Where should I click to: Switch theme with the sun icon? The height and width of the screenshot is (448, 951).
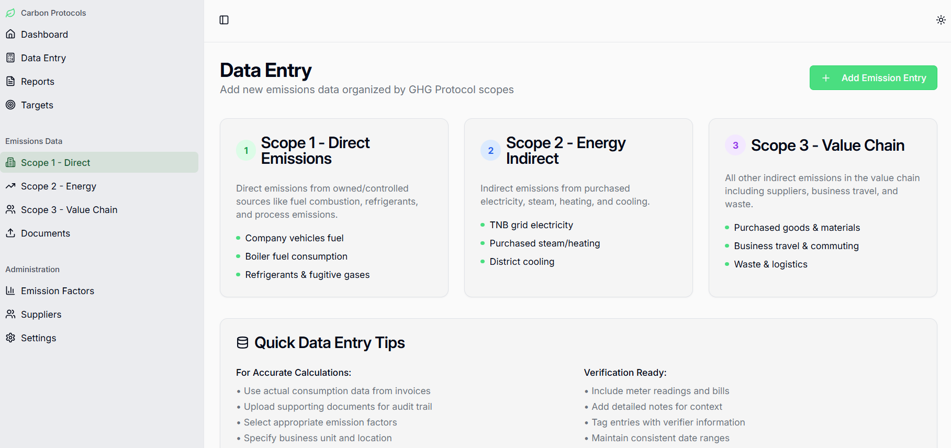tap(941, 20)
